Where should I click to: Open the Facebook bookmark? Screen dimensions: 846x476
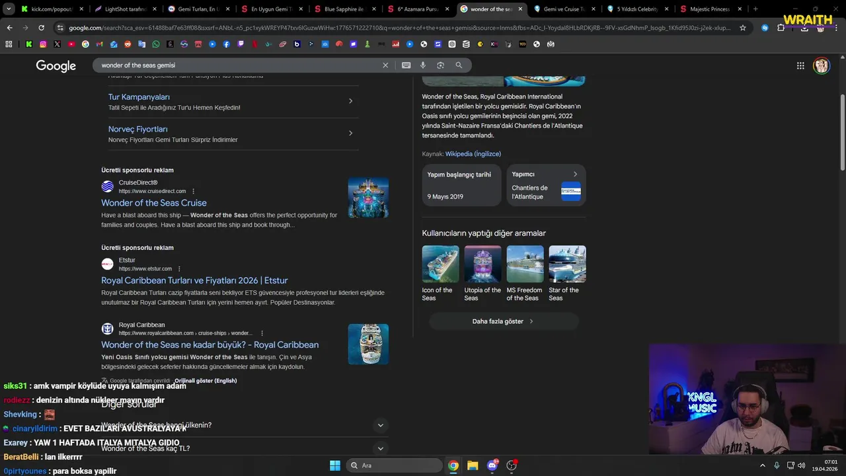pos(226,44)
